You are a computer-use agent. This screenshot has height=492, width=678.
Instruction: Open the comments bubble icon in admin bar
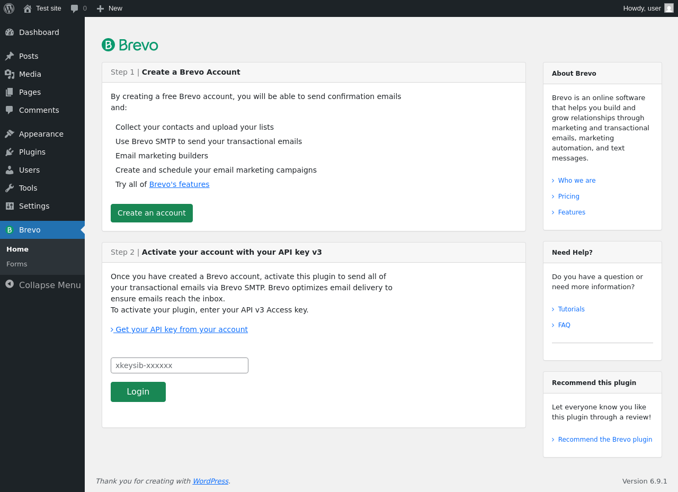pyautogui.click(x=75, y=8)
